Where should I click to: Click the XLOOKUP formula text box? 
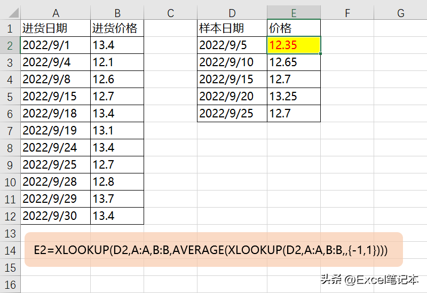213,249
